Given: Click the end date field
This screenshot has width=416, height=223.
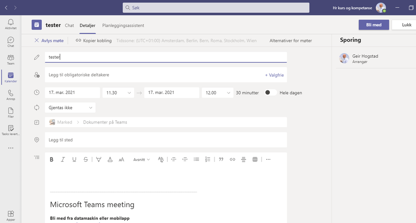Looking at the screenshot, I should click(x=172, y=92).
